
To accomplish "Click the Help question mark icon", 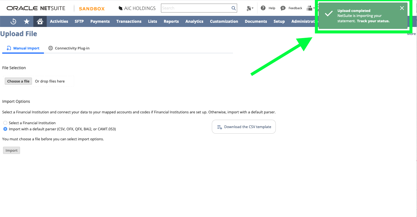I will [x=263, y=8].
